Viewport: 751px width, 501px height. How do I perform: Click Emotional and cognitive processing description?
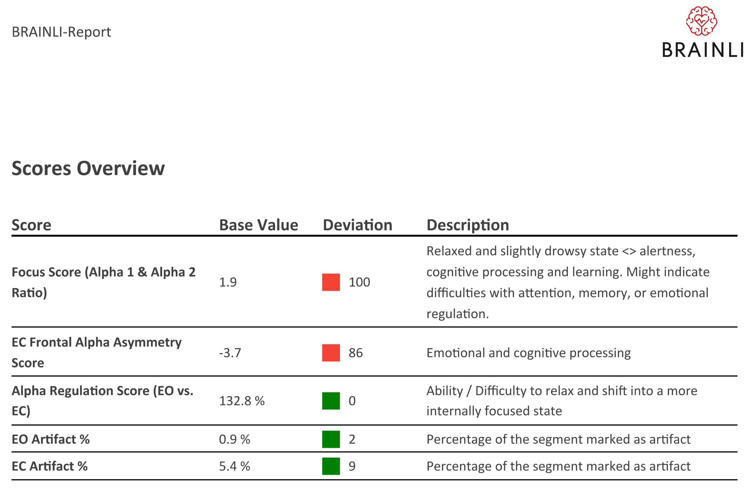(529, 353)
